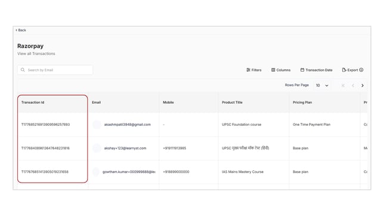The height and width of the screenshot is (216, 384).
Task: Export the transactions list
Action: [350, 70]
